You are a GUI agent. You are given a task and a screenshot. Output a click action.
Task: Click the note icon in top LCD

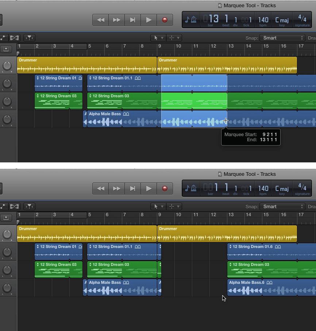[x=187, y=20]
